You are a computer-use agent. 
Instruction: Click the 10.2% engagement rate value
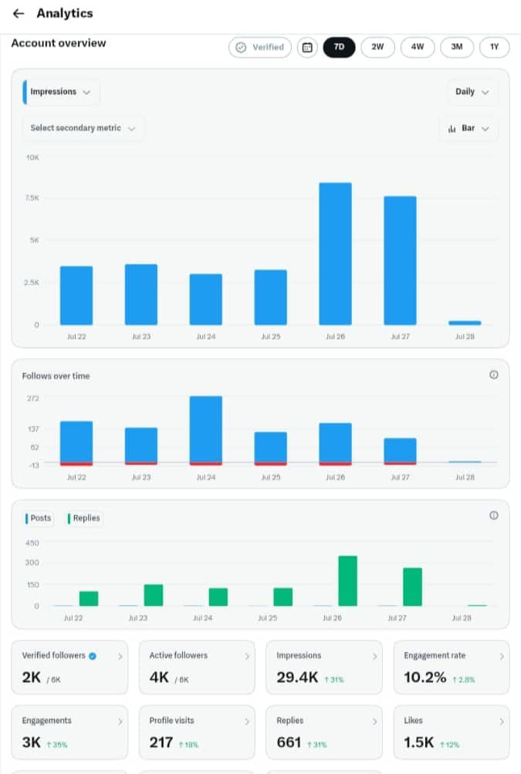[425, 678]
